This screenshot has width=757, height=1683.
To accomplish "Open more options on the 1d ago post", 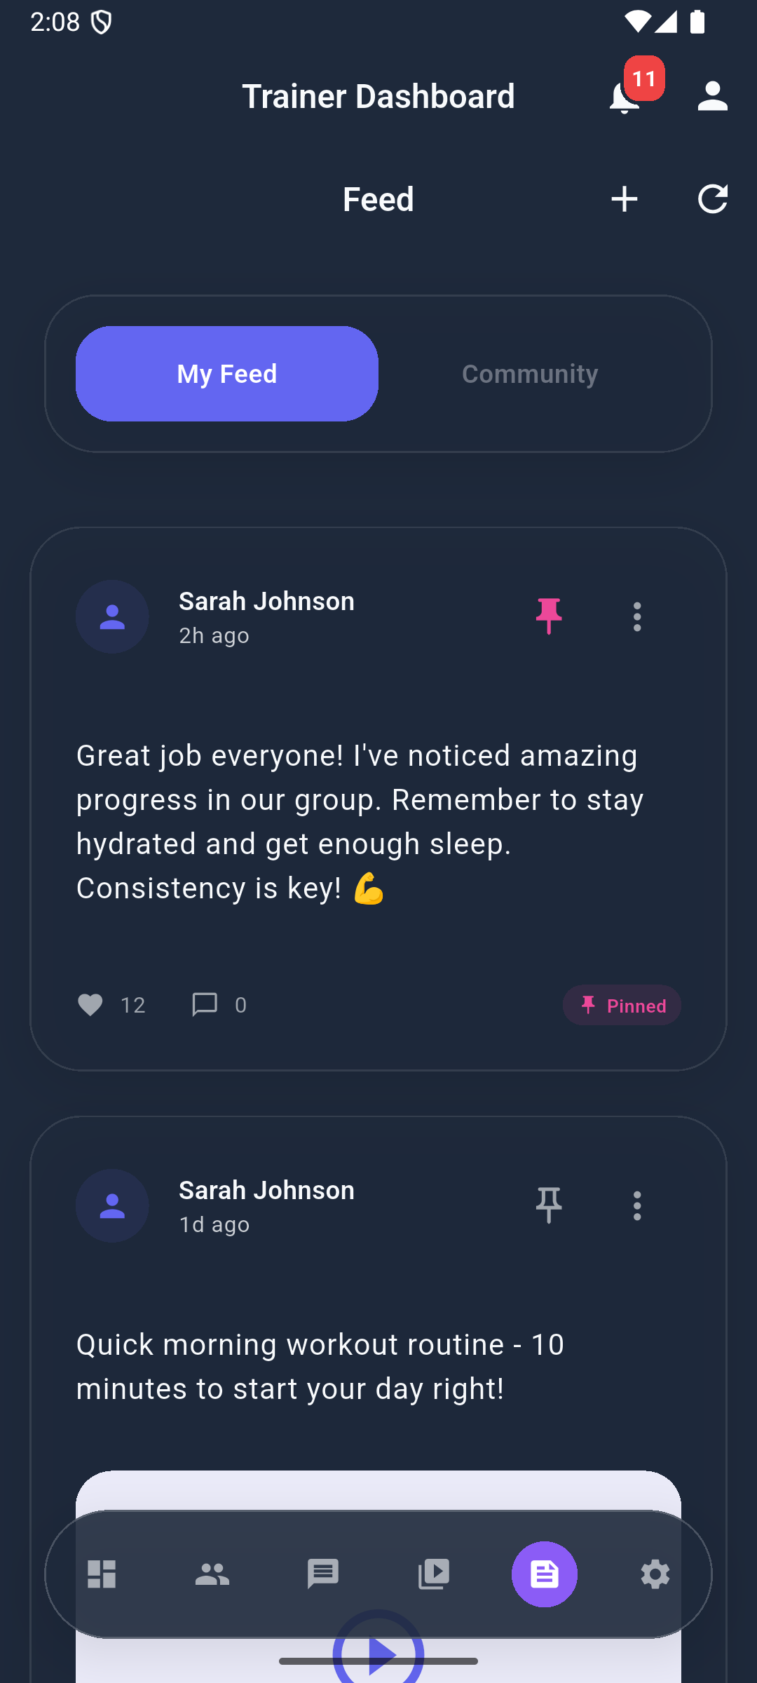I will (x=636, y=1205).
